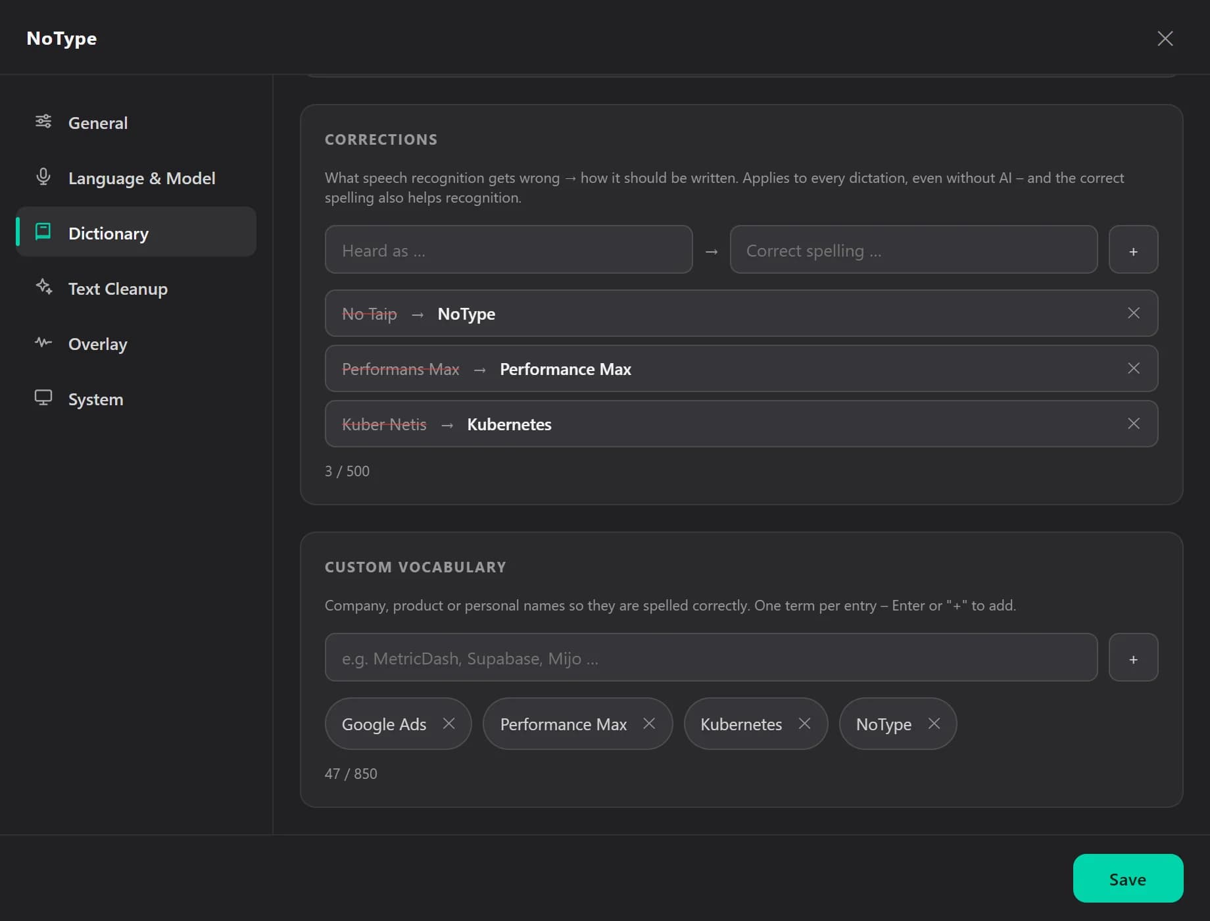Open the Overlay settings section

[x=136, y=343]
